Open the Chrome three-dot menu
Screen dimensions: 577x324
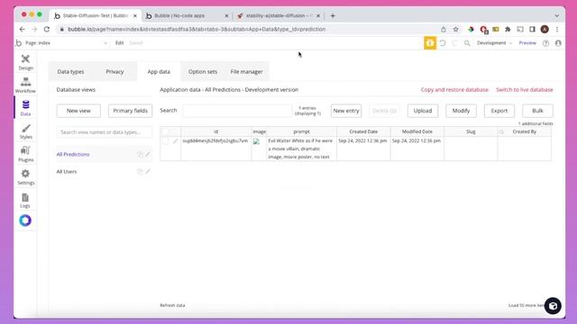coord(557,30)
